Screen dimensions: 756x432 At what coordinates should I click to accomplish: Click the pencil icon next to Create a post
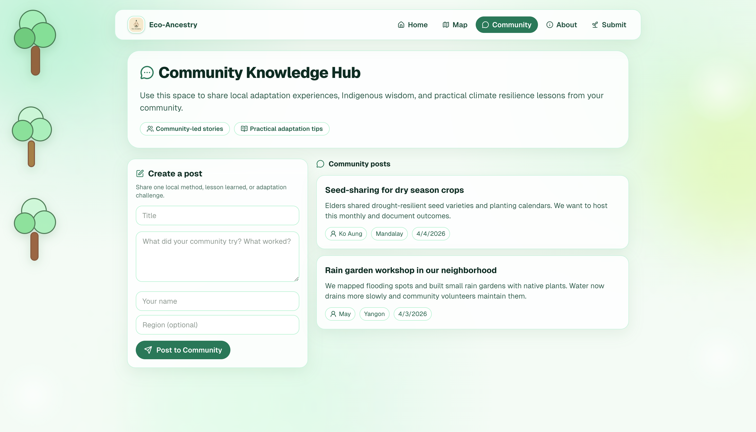tap(140, 174)
